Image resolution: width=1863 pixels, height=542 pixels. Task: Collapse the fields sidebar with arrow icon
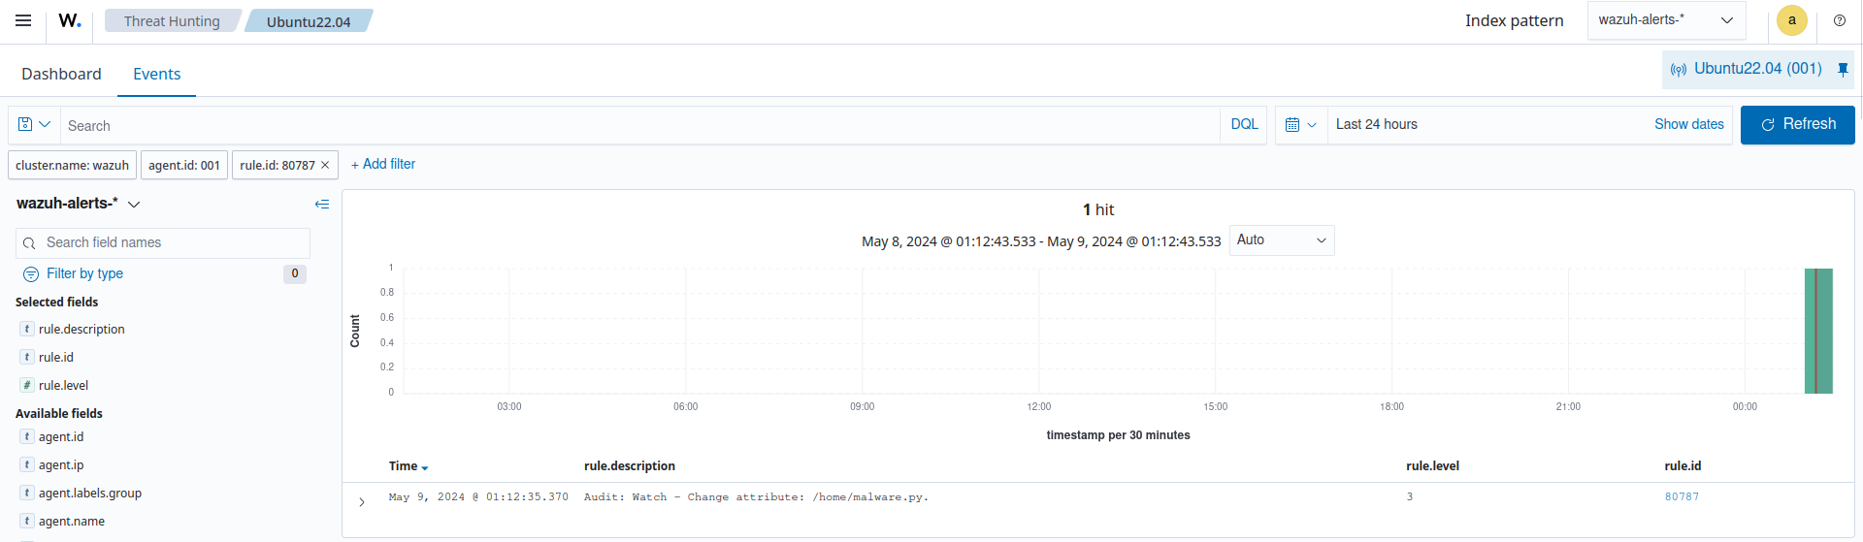click(x=322, y=204)
